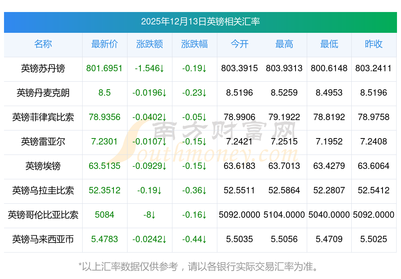Image resolution: width=401 pixels, height=279 pixels.
Task: Click opening value 52.5511
Action: click(239, 191)
